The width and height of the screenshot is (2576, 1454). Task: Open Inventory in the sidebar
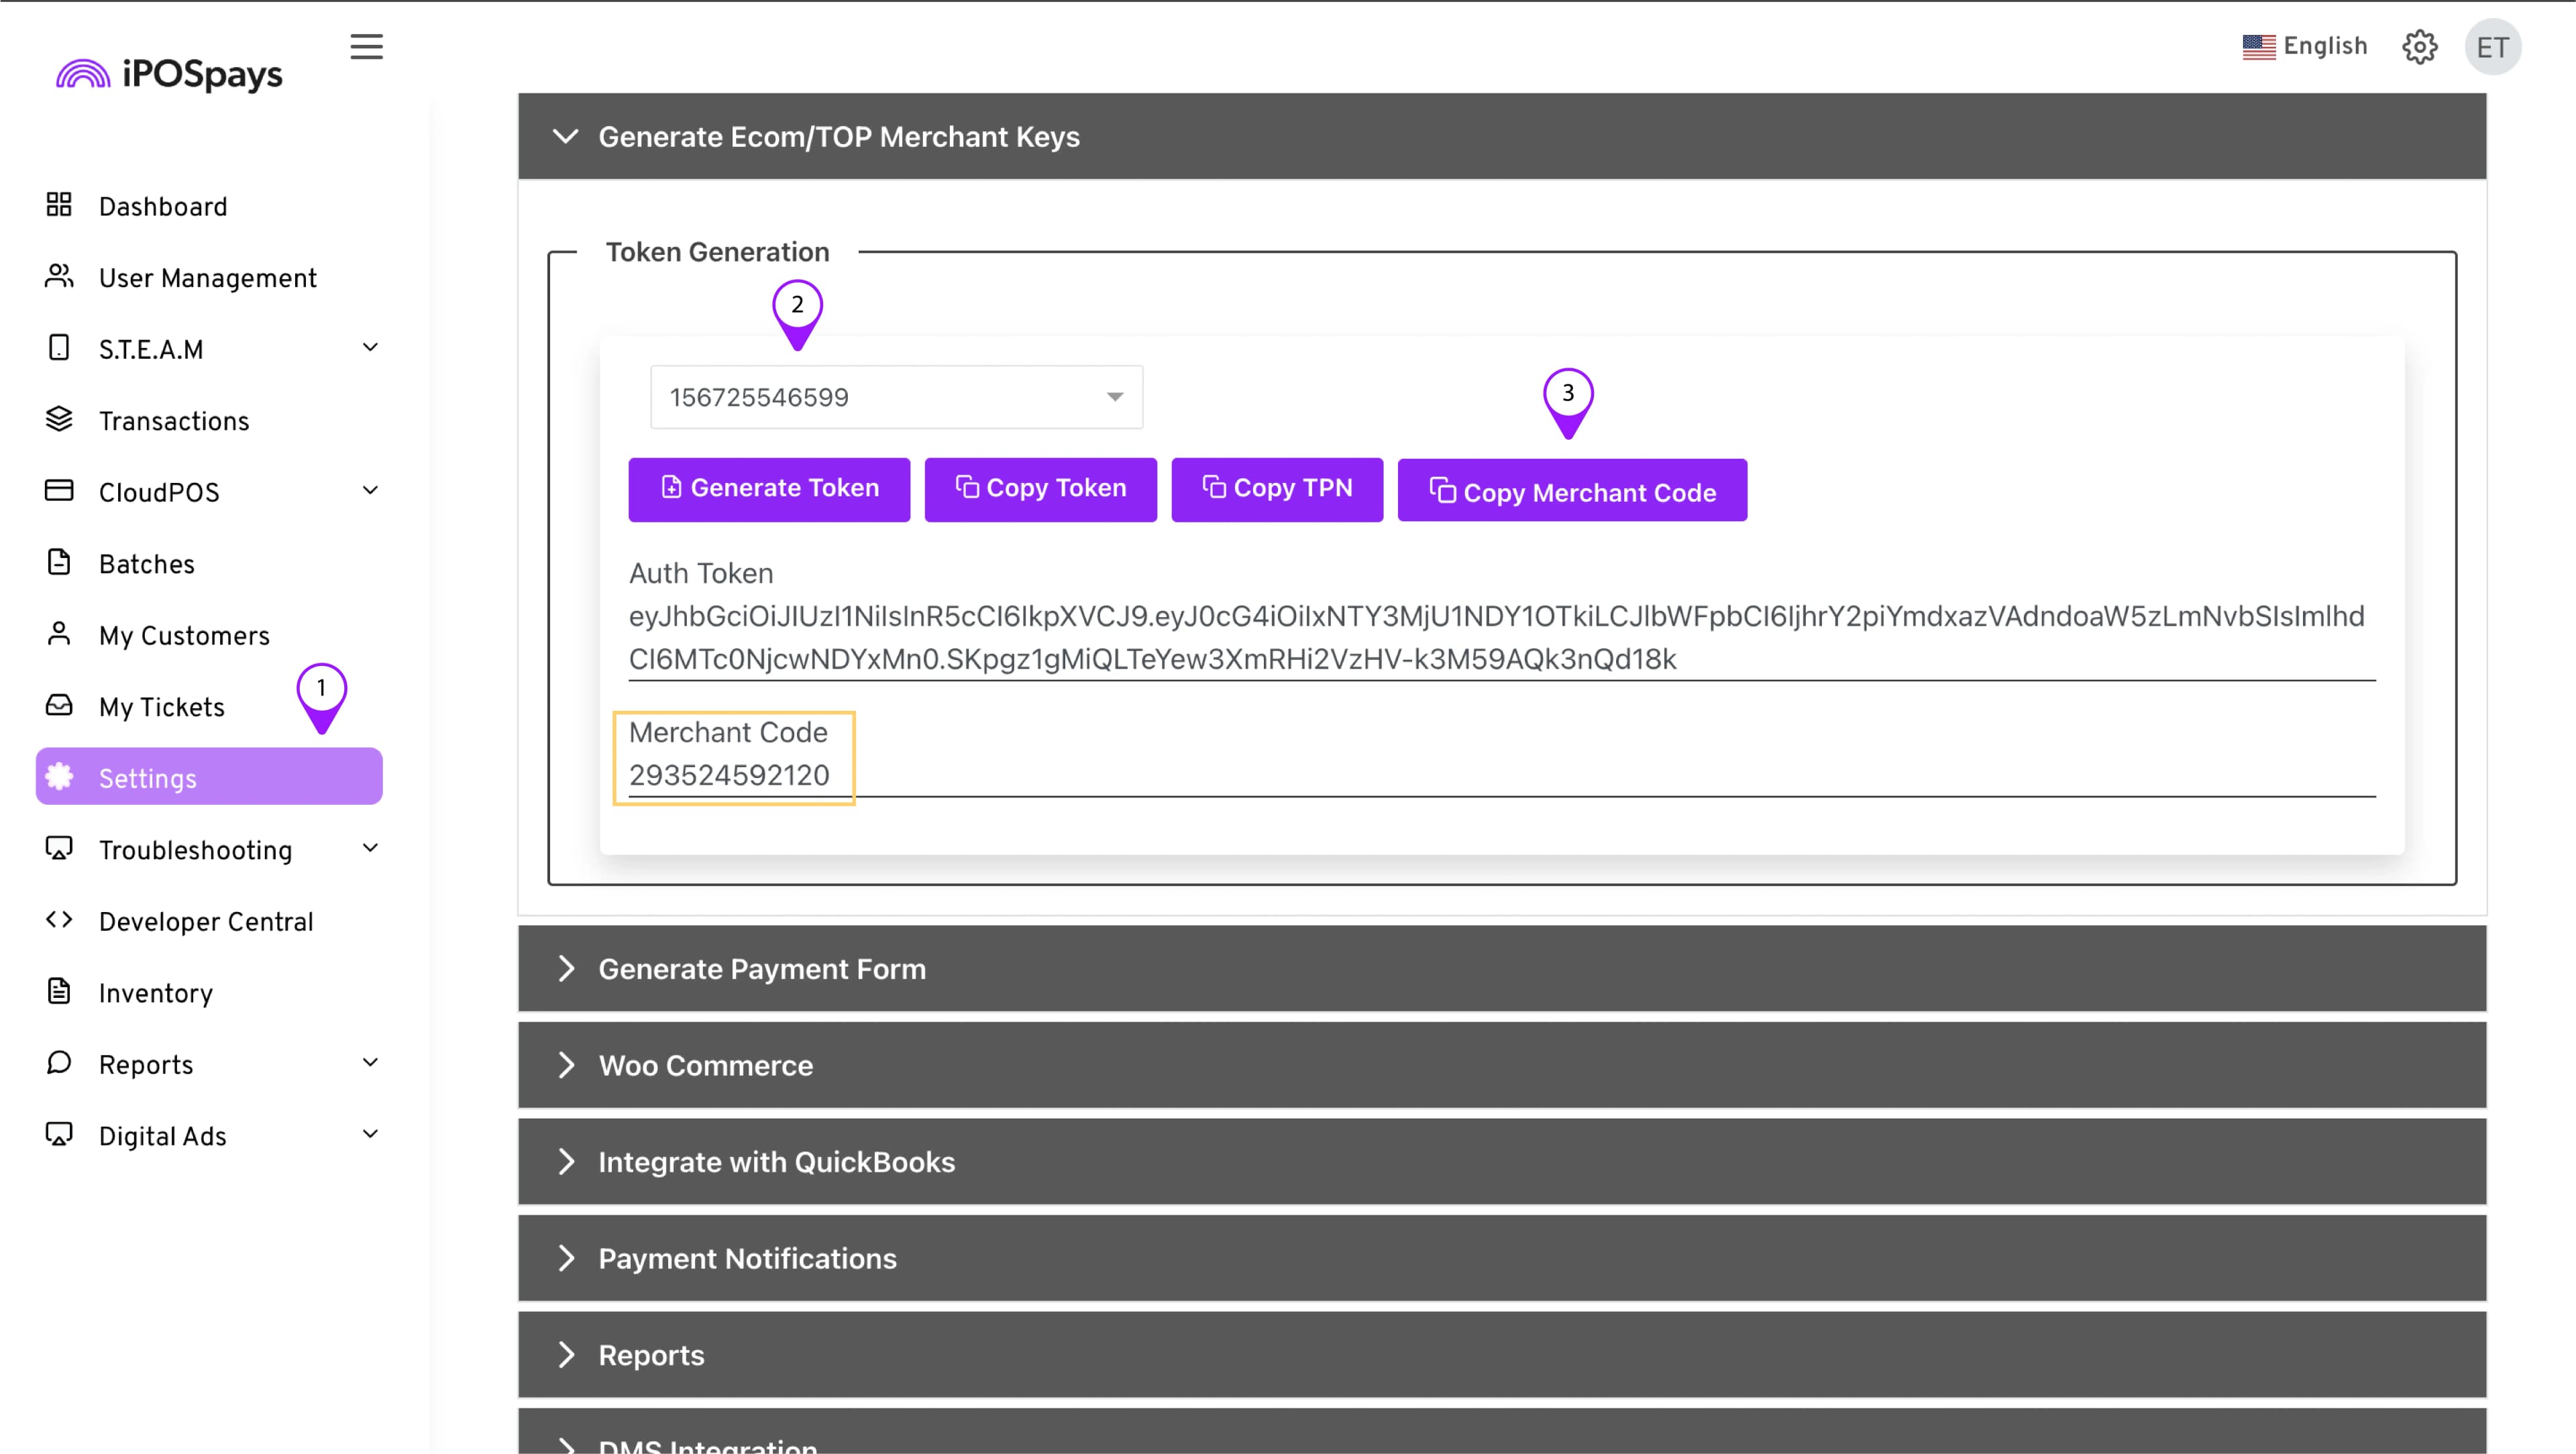[x=156, y=993]
